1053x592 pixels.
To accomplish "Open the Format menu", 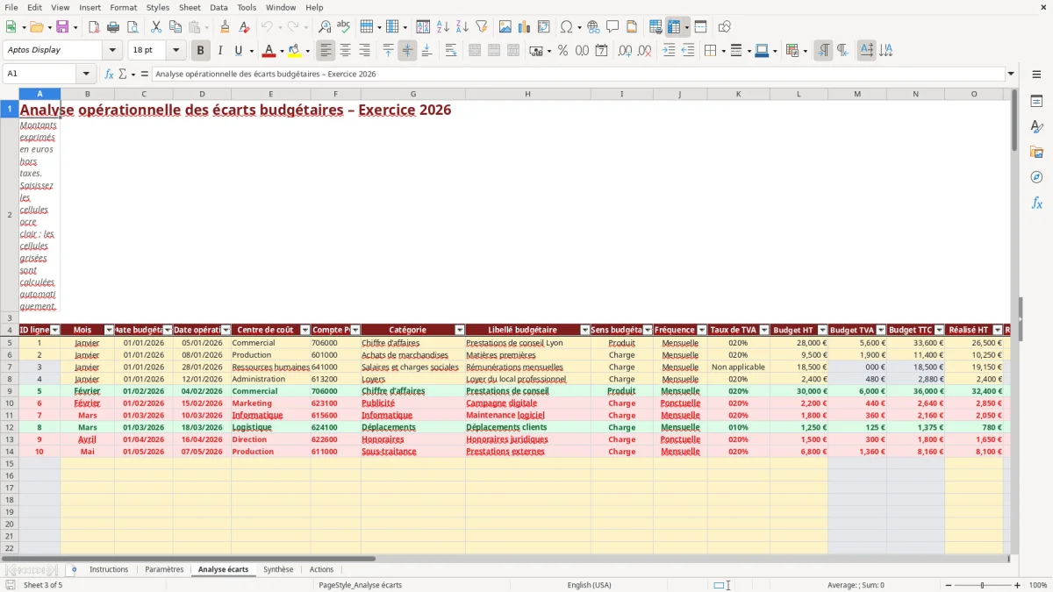I will pyautogui.click(x=124, y=7).
